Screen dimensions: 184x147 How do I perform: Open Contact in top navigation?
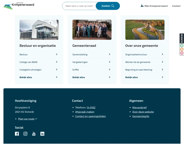(176, 6)
